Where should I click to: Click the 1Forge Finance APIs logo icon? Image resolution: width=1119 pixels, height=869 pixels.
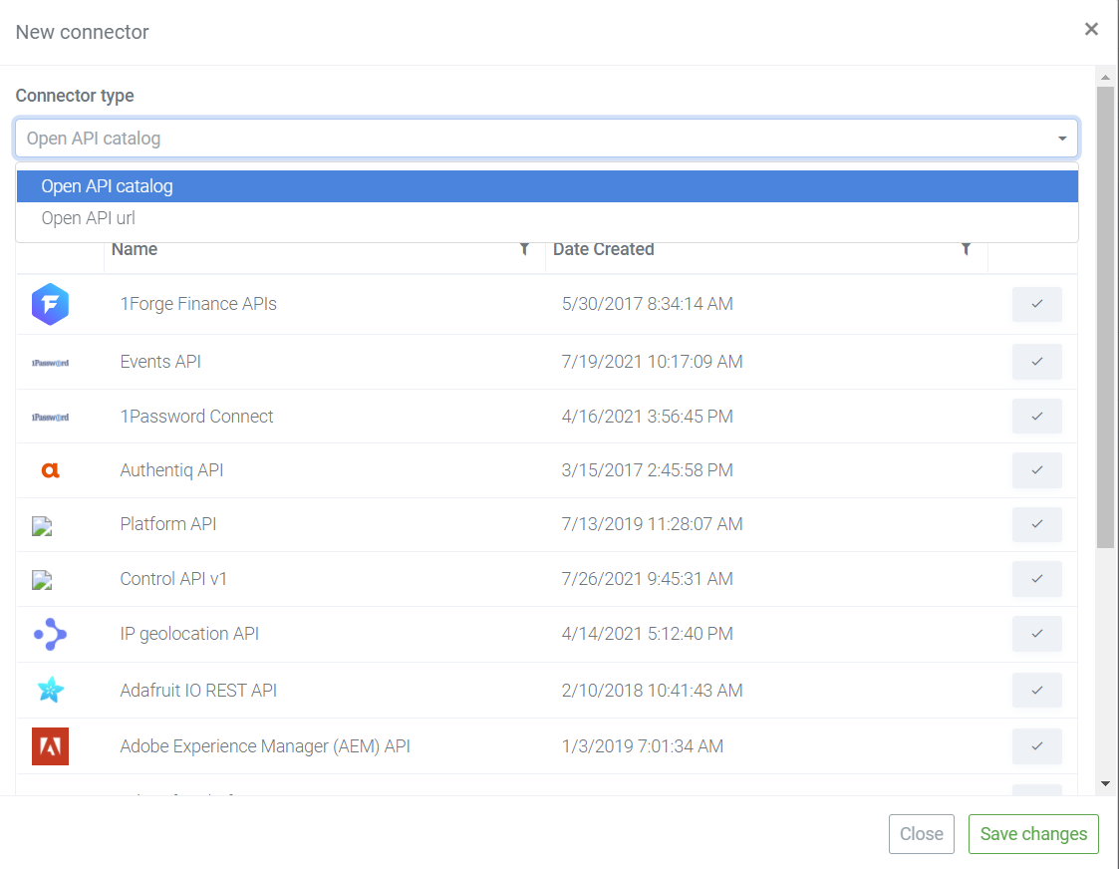50,304
